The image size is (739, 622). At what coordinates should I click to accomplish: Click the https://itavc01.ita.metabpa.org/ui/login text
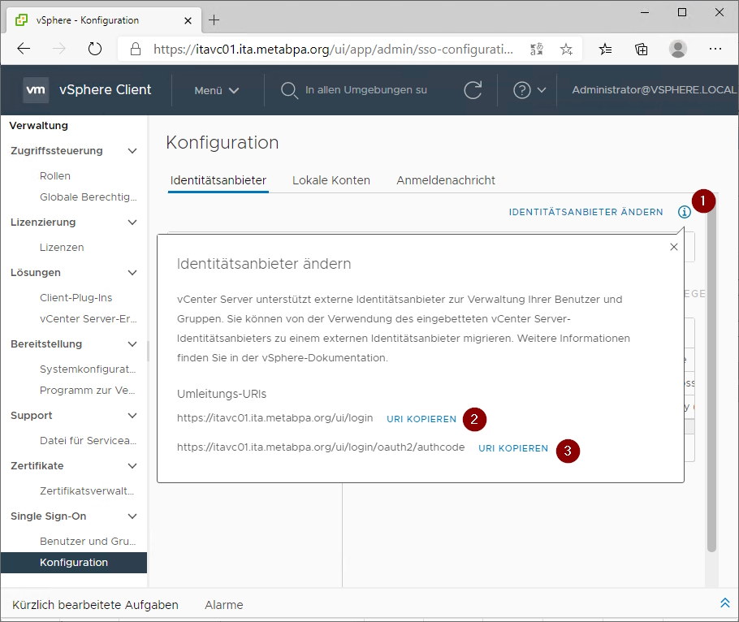[x=274, y=418]
